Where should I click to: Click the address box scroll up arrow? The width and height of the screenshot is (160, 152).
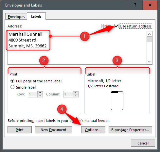[x=149, y=34]
